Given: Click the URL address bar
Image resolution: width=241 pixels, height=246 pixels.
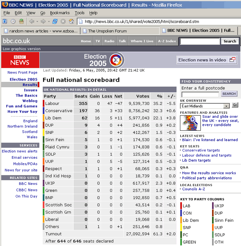Looking at the screenshot, I should 159,21.
